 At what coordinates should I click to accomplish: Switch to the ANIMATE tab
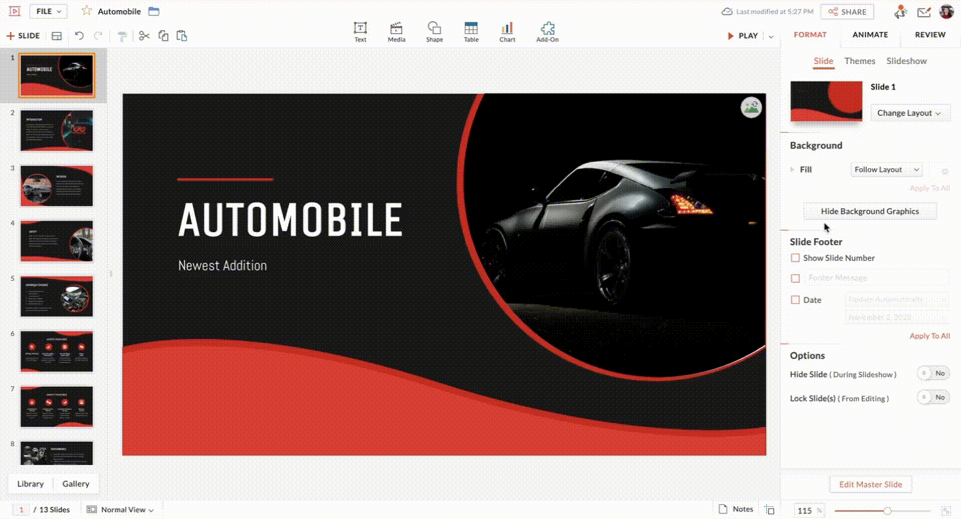coord(870,35)
